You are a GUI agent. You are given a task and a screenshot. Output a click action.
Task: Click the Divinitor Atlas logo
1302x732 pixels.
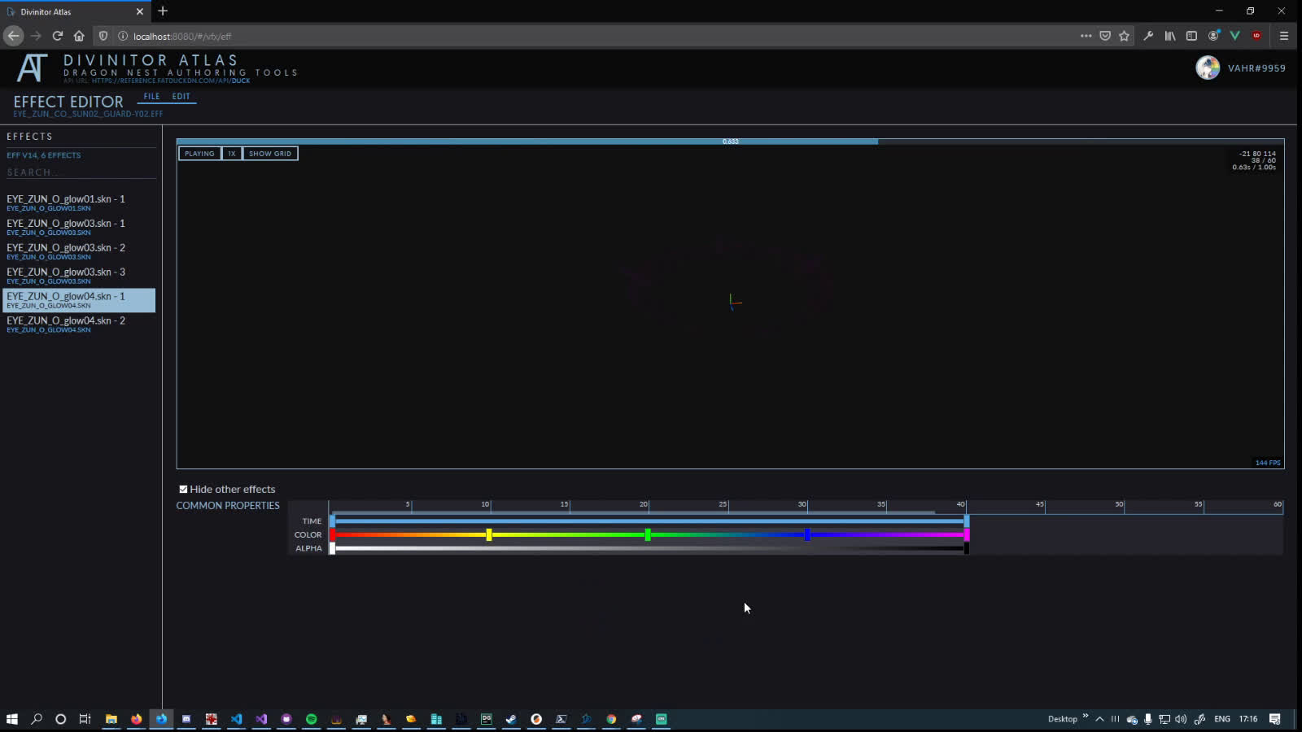31,67
